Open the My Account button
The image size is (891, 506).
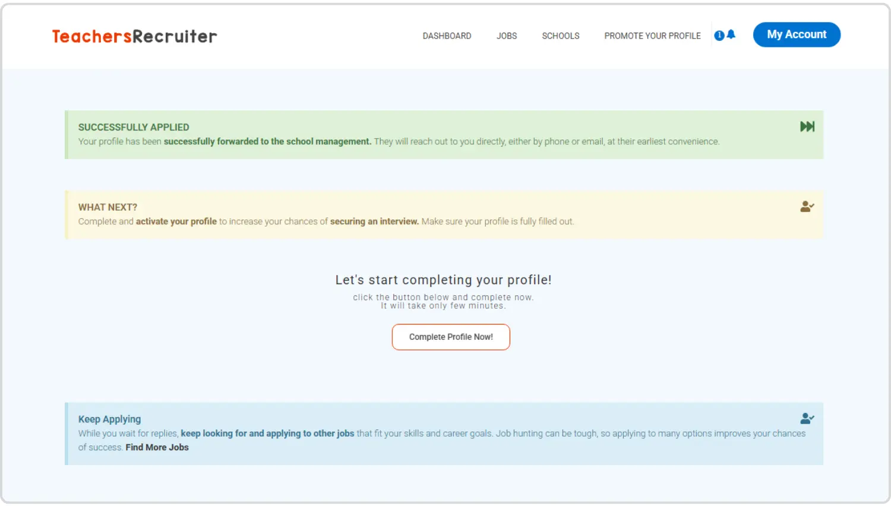(796, 34)
